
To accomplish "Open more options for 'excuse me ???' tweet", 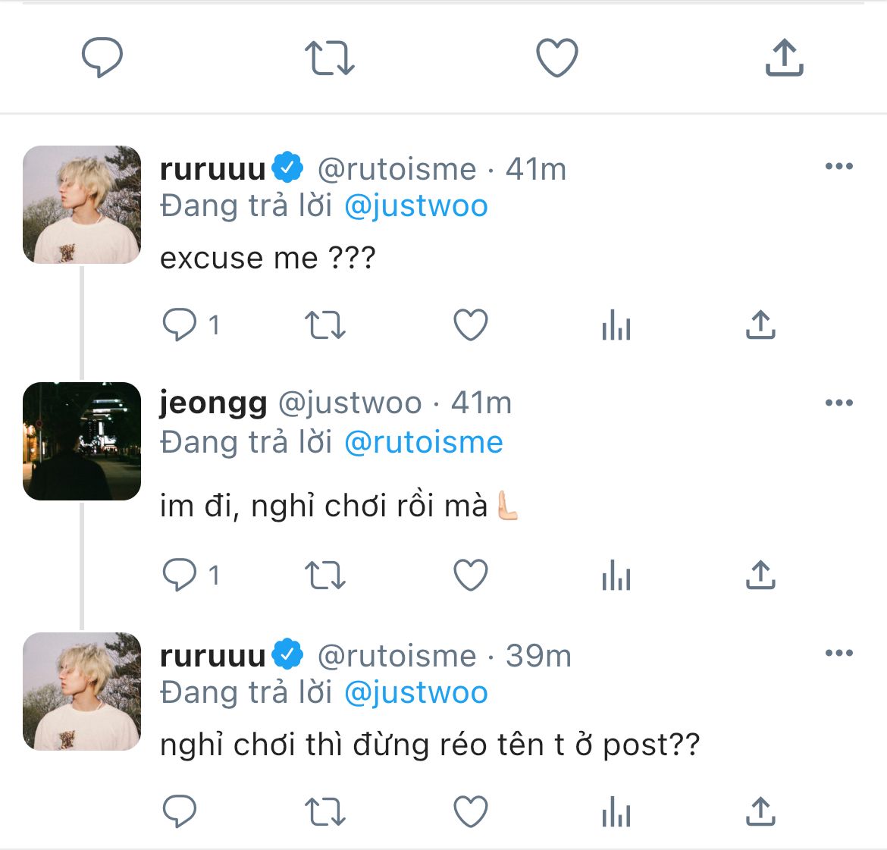I will point(839,166).
